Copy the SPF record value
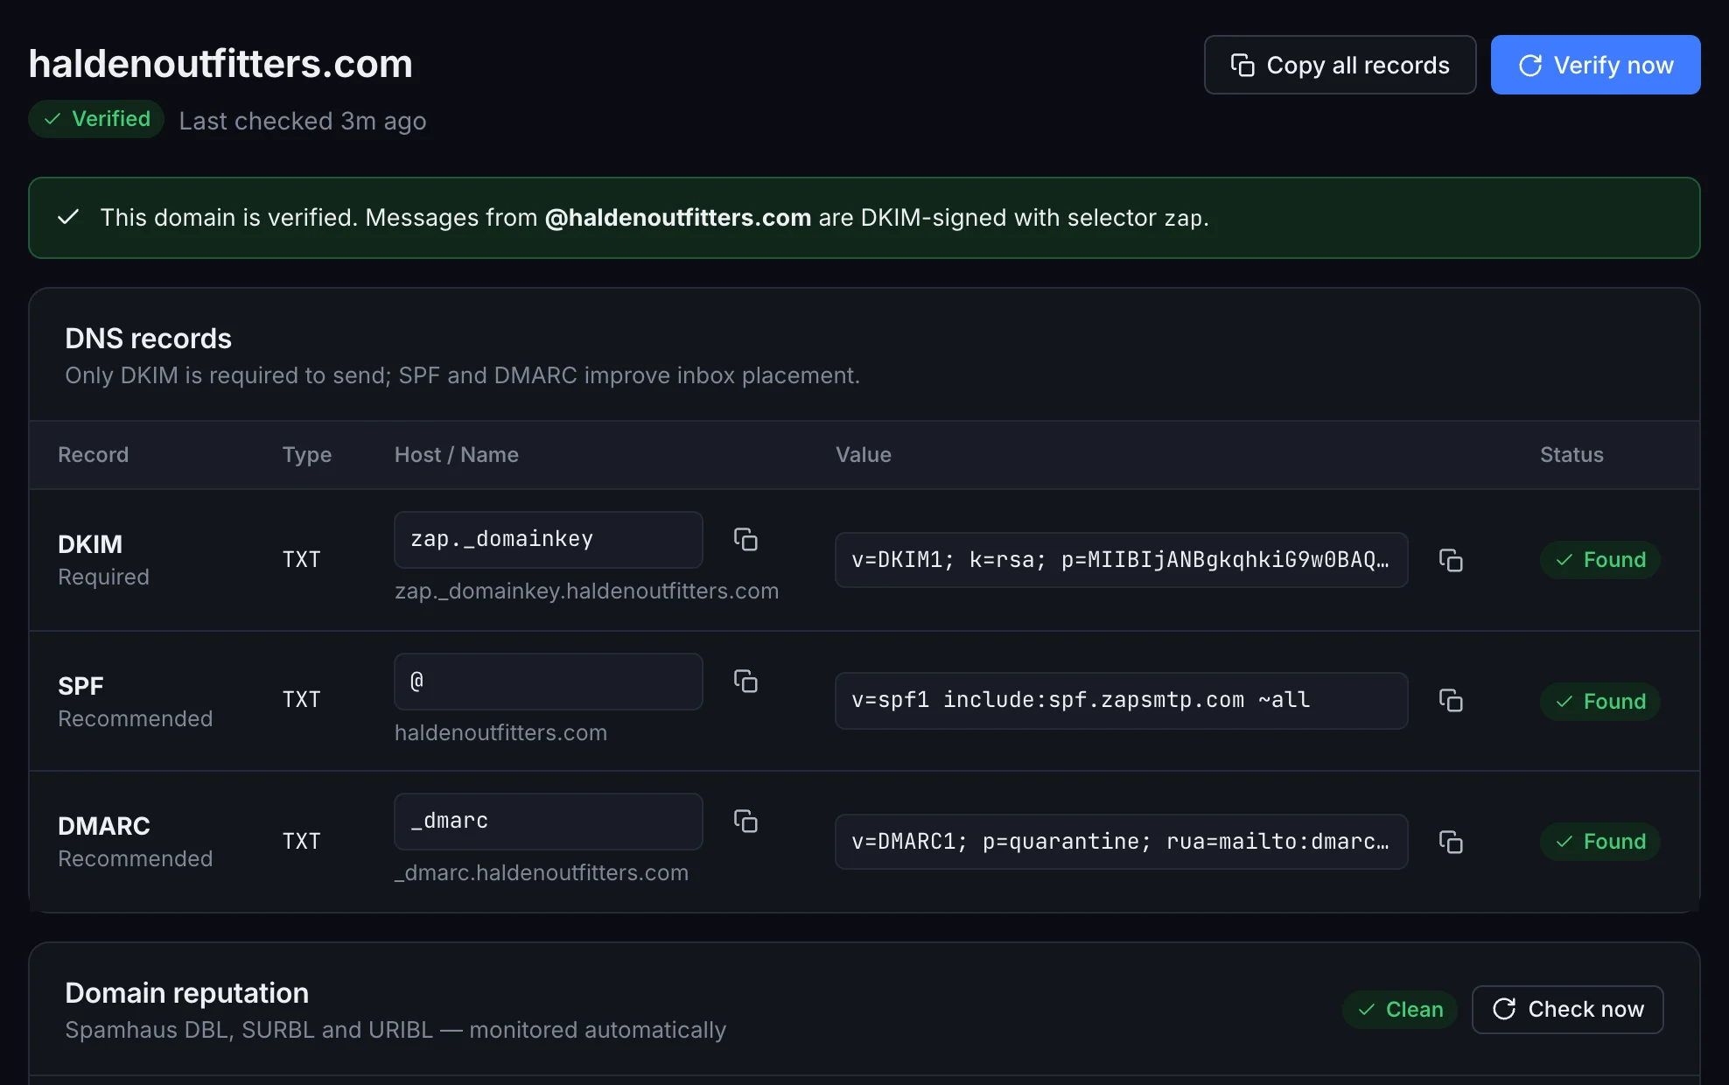The height and width of the screenshot is (1085, 1729). (x=1451, y=701)
